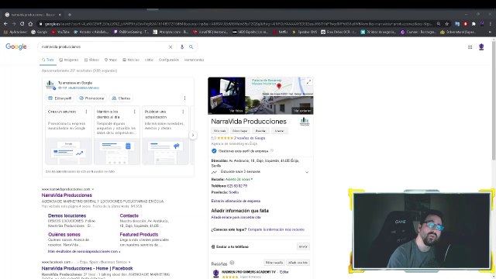Open Ver fotos thumbnail in knowledge panel
496x279 pixels.
pyautogui.click(x=226, y=95)
